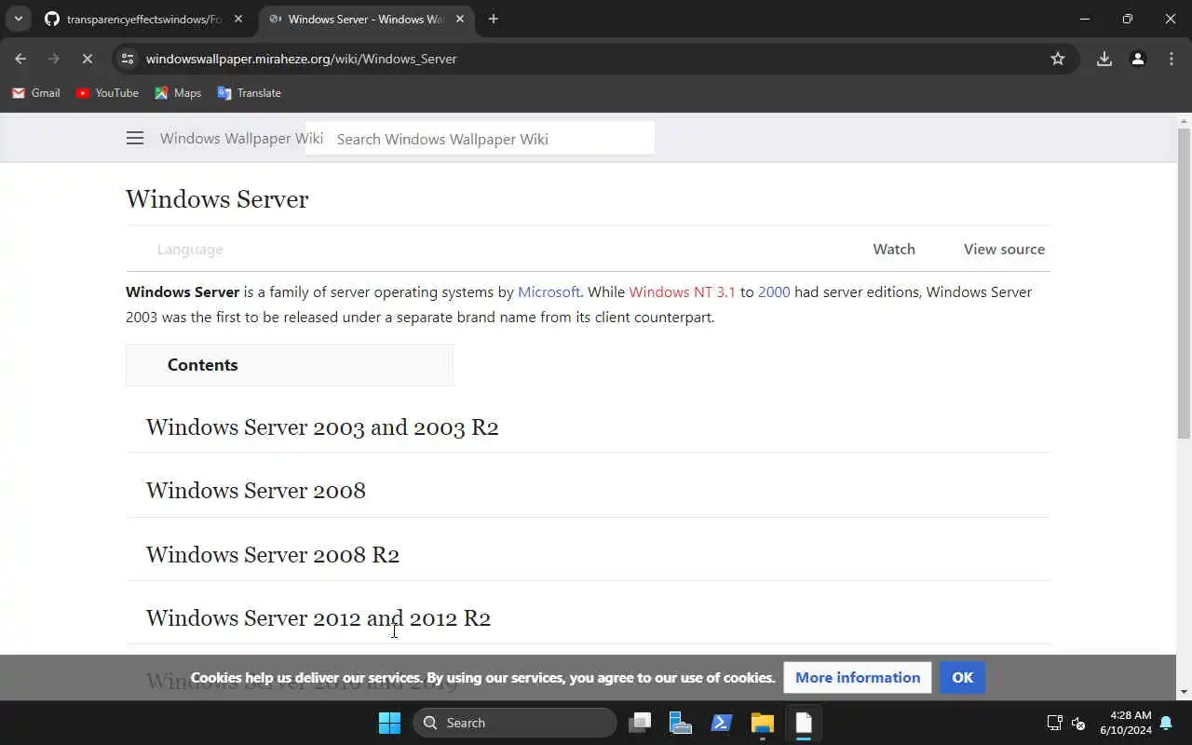Focus the Search Windows Wallpaper Wiki field
Image resolution: width=1192 pixels, height=745 pixels.
pyautogui.click(x=480, y=139)
